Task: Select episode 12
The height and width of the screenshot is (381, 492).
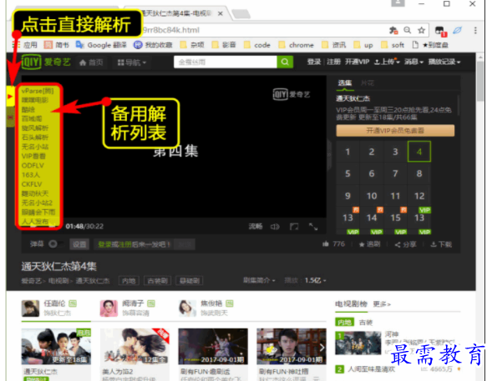Action: pyautogui.click(x=419, y=196)
